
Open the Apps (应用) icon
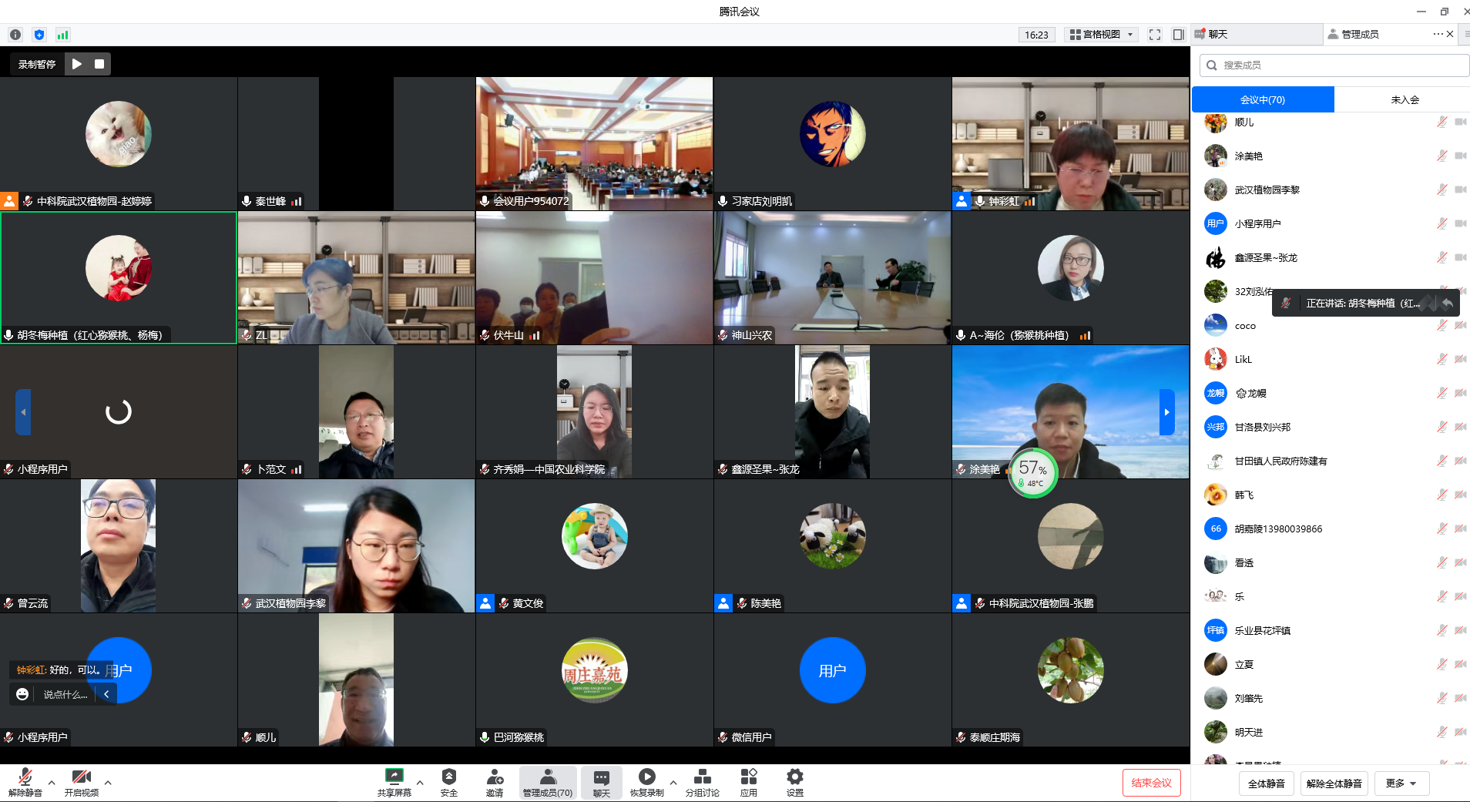(x=748, y=781)
